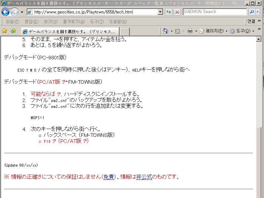The width and height of the screenshot is (264, 198).
Task: Open the 즐겨찾기(A) menu
Action: click(x=74, y=22)
